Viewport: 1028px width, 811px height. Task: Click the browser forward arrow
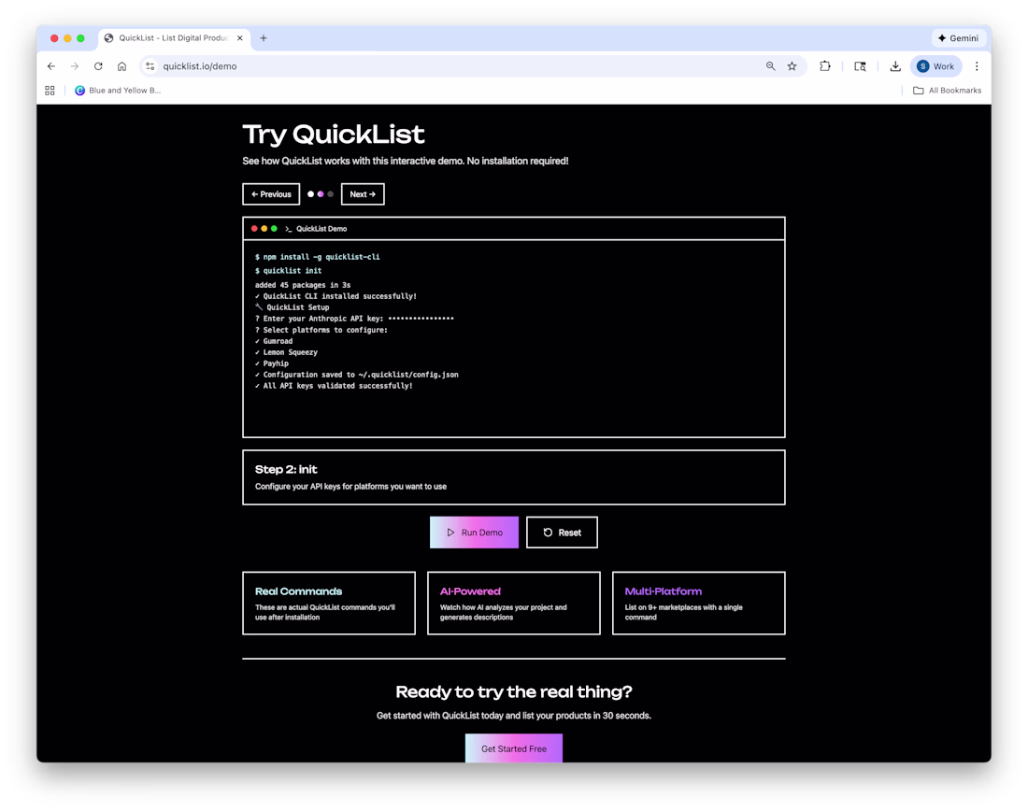[x=75, y=66]
